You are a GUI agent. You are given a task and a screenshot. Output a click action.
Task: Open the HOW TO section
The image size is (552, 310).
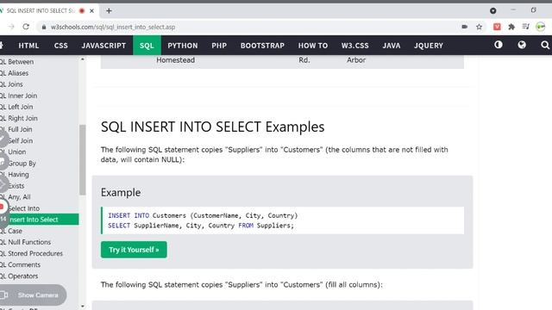[x=312, y=46]
